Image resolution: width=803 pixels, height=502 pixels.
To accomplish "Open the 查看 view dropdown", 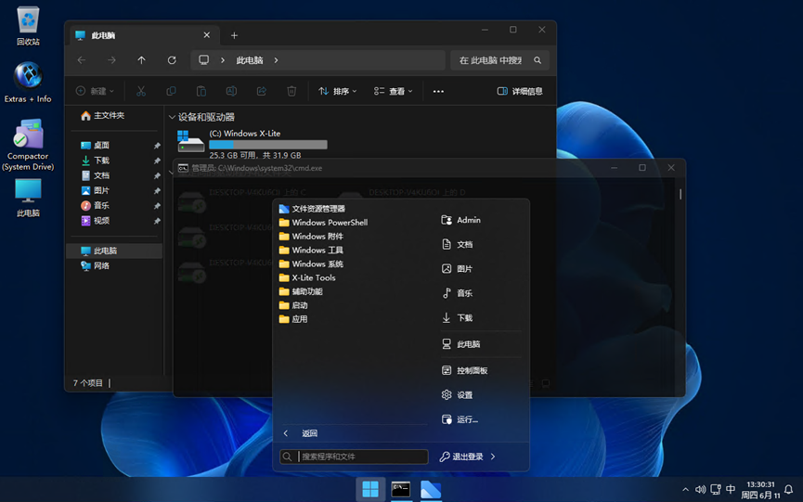I will [393, 91].
